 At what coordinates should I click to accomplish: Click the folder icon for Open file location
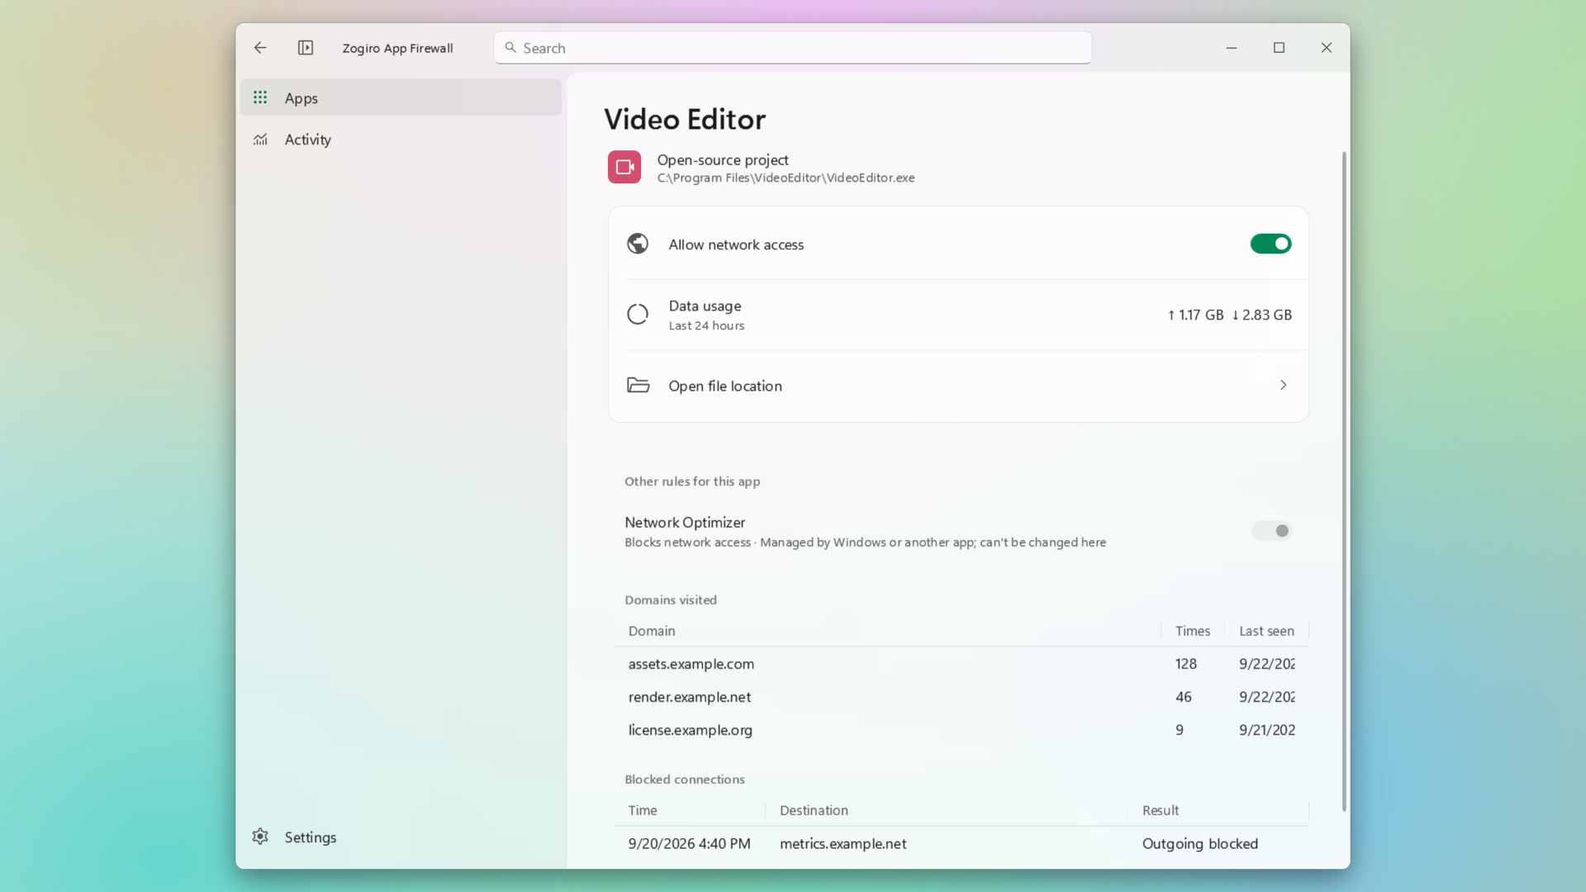click(x=638, y=385)
